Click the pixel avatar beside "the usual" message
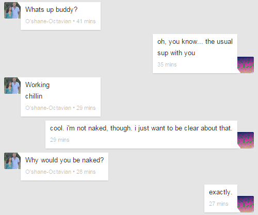 point(246,65)
